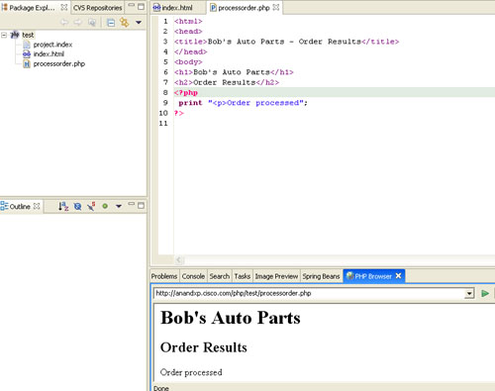Click the Forward arrow in Package Explorer toolbar
This screenshot has width=495, height=391.
78,23
